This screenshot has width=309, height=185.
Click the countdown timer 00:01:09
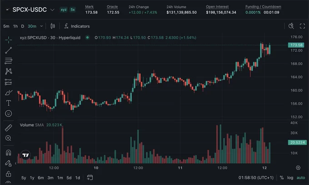[x=271, y=12]
